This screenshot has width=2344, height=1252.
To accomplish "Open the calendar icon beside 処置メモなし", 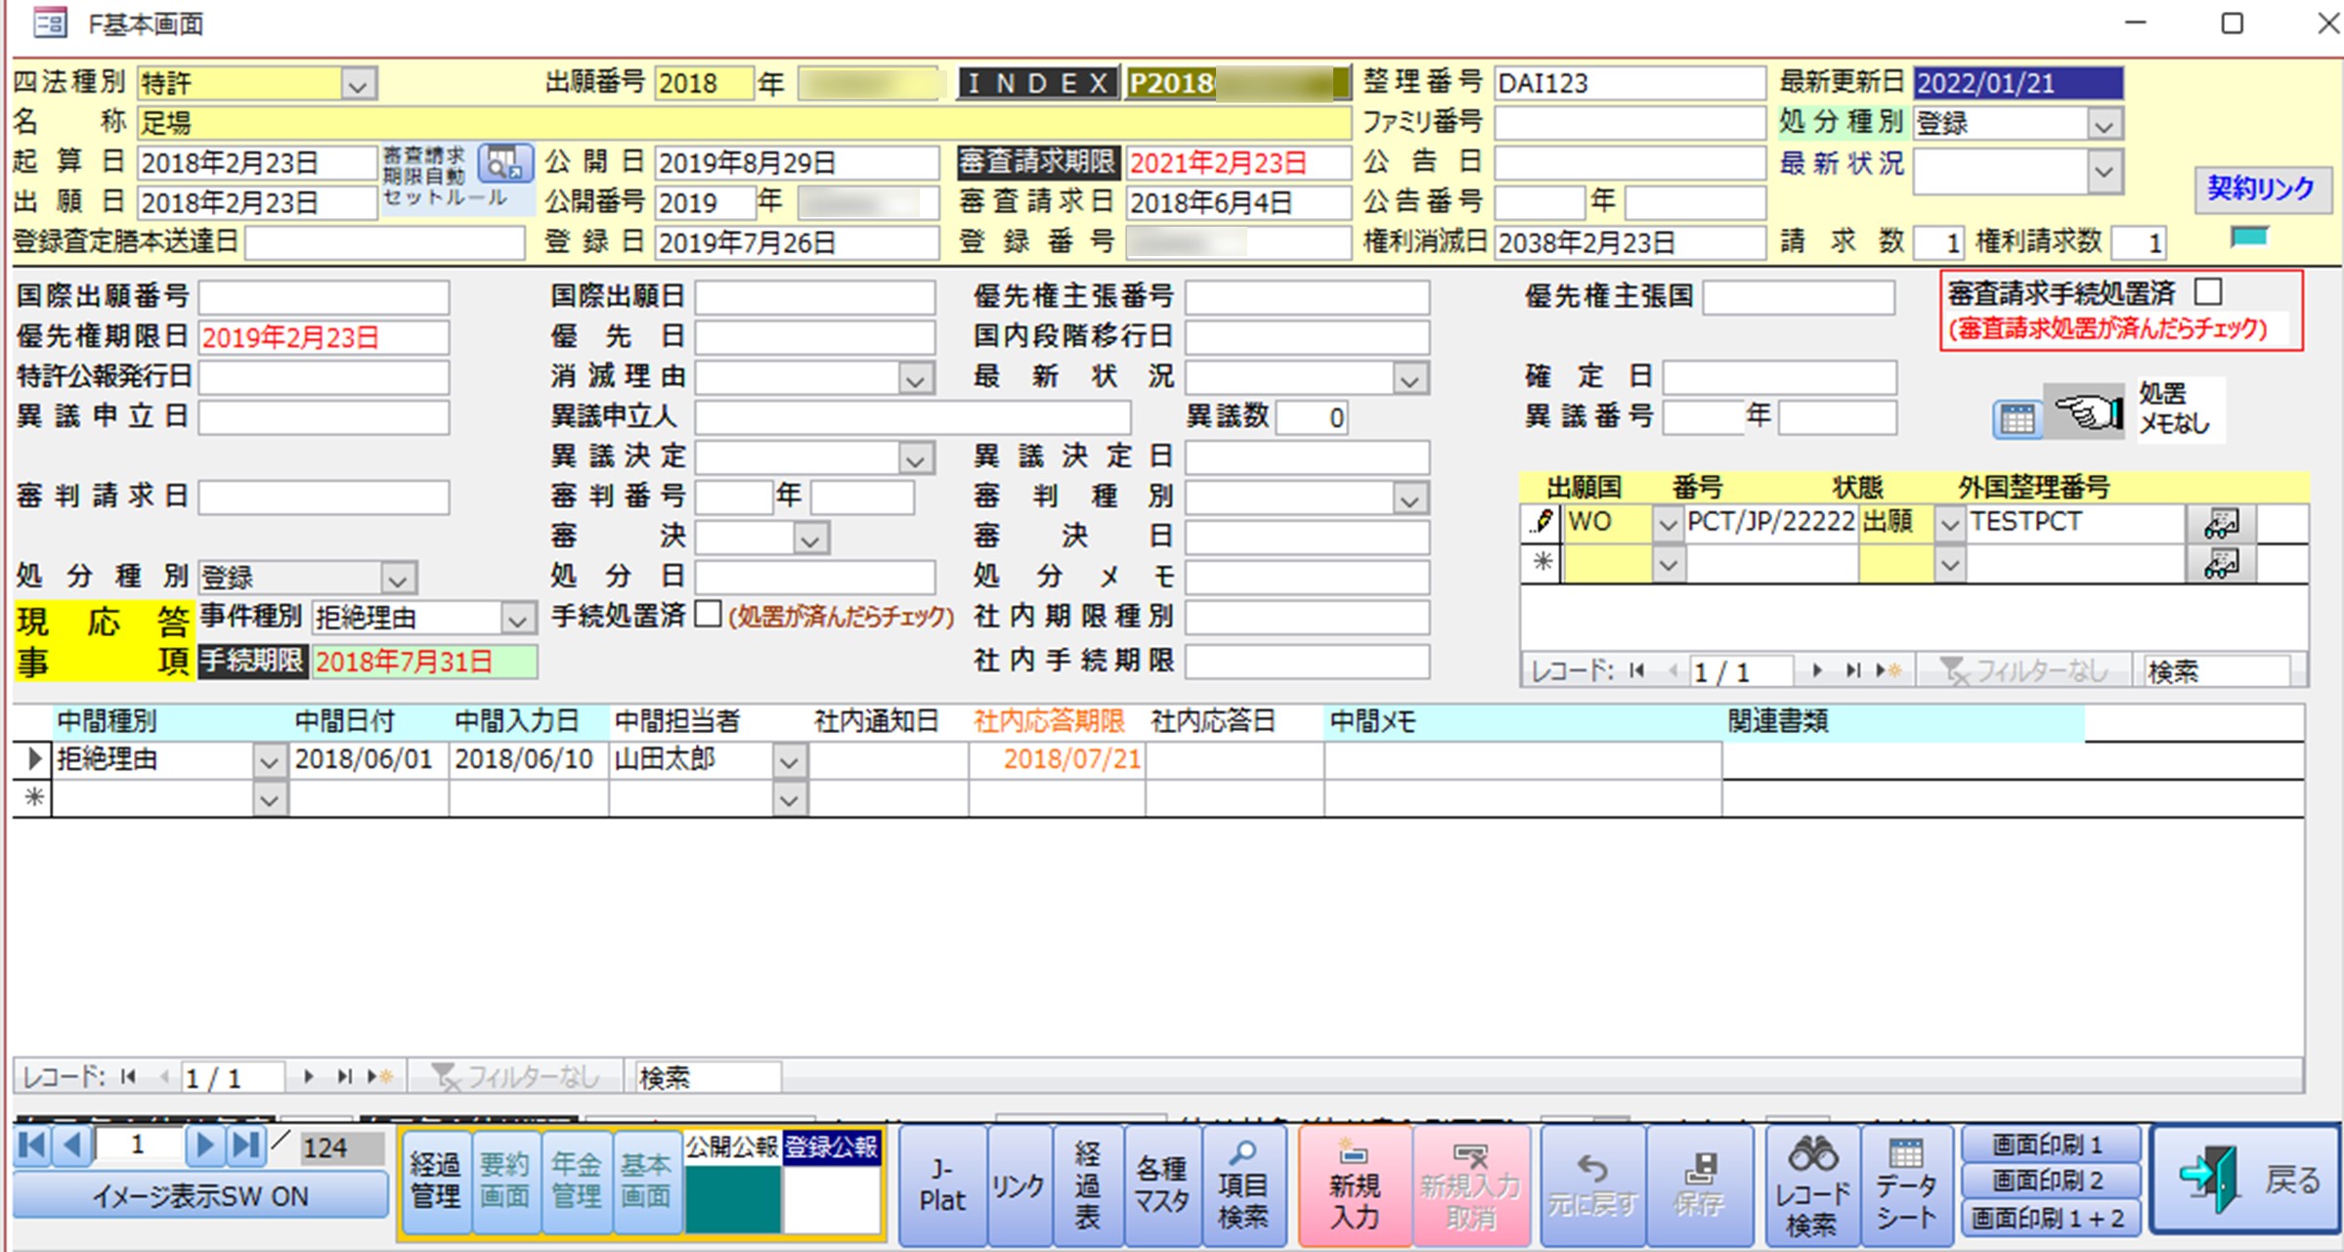I will coord(2017,420).
